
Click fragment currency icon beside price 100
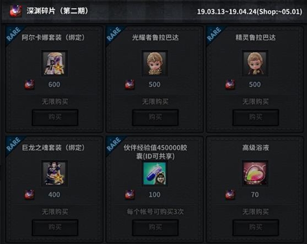[x=130, y=195]
